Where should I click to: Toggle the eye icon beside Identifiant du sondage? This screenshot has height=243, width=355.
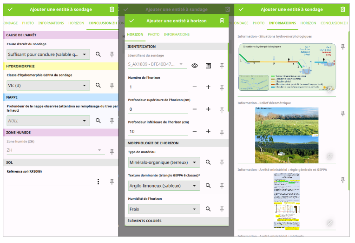(x=195, y=66)
